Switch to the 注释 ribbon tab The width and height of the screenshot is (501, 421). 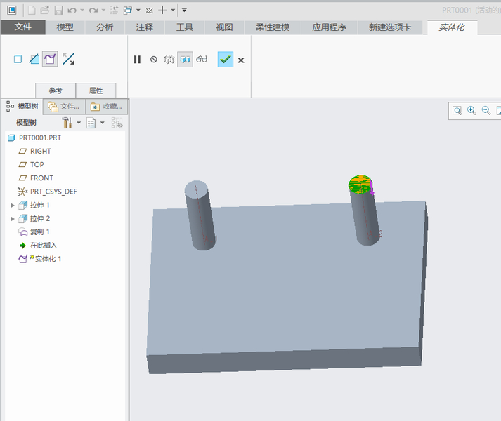click(145, 27)
